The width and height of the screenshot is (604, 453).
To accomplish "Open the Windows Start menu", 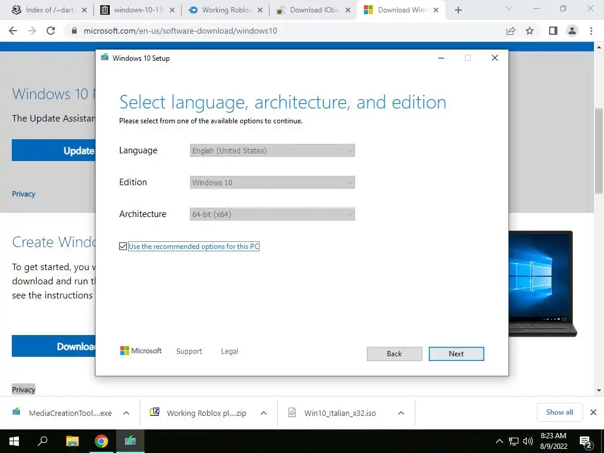I will click(14, 441).
